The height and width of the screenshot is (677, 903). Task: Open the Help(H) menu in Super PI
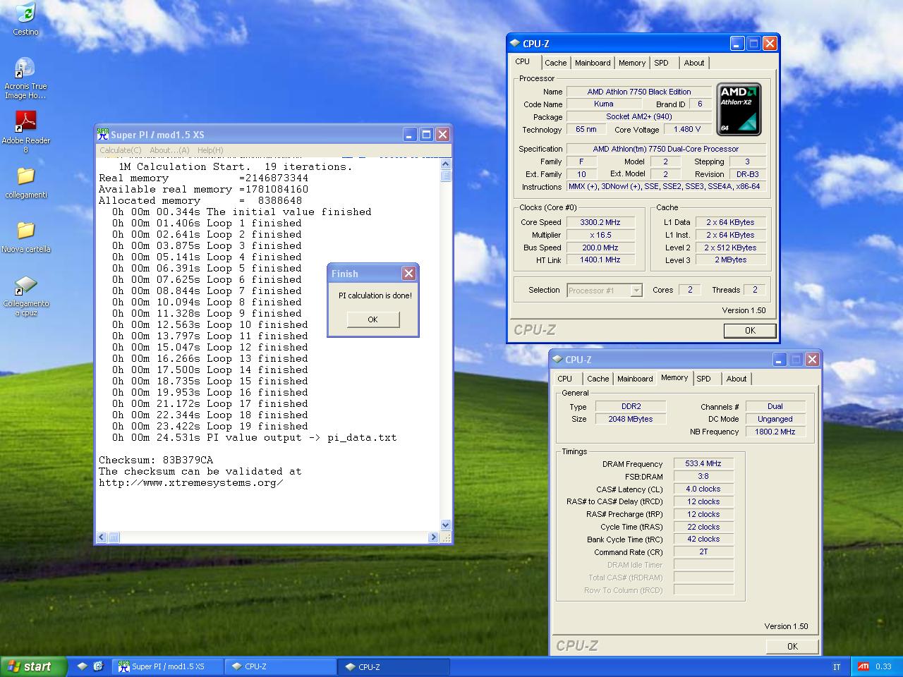tap(210, 150)
